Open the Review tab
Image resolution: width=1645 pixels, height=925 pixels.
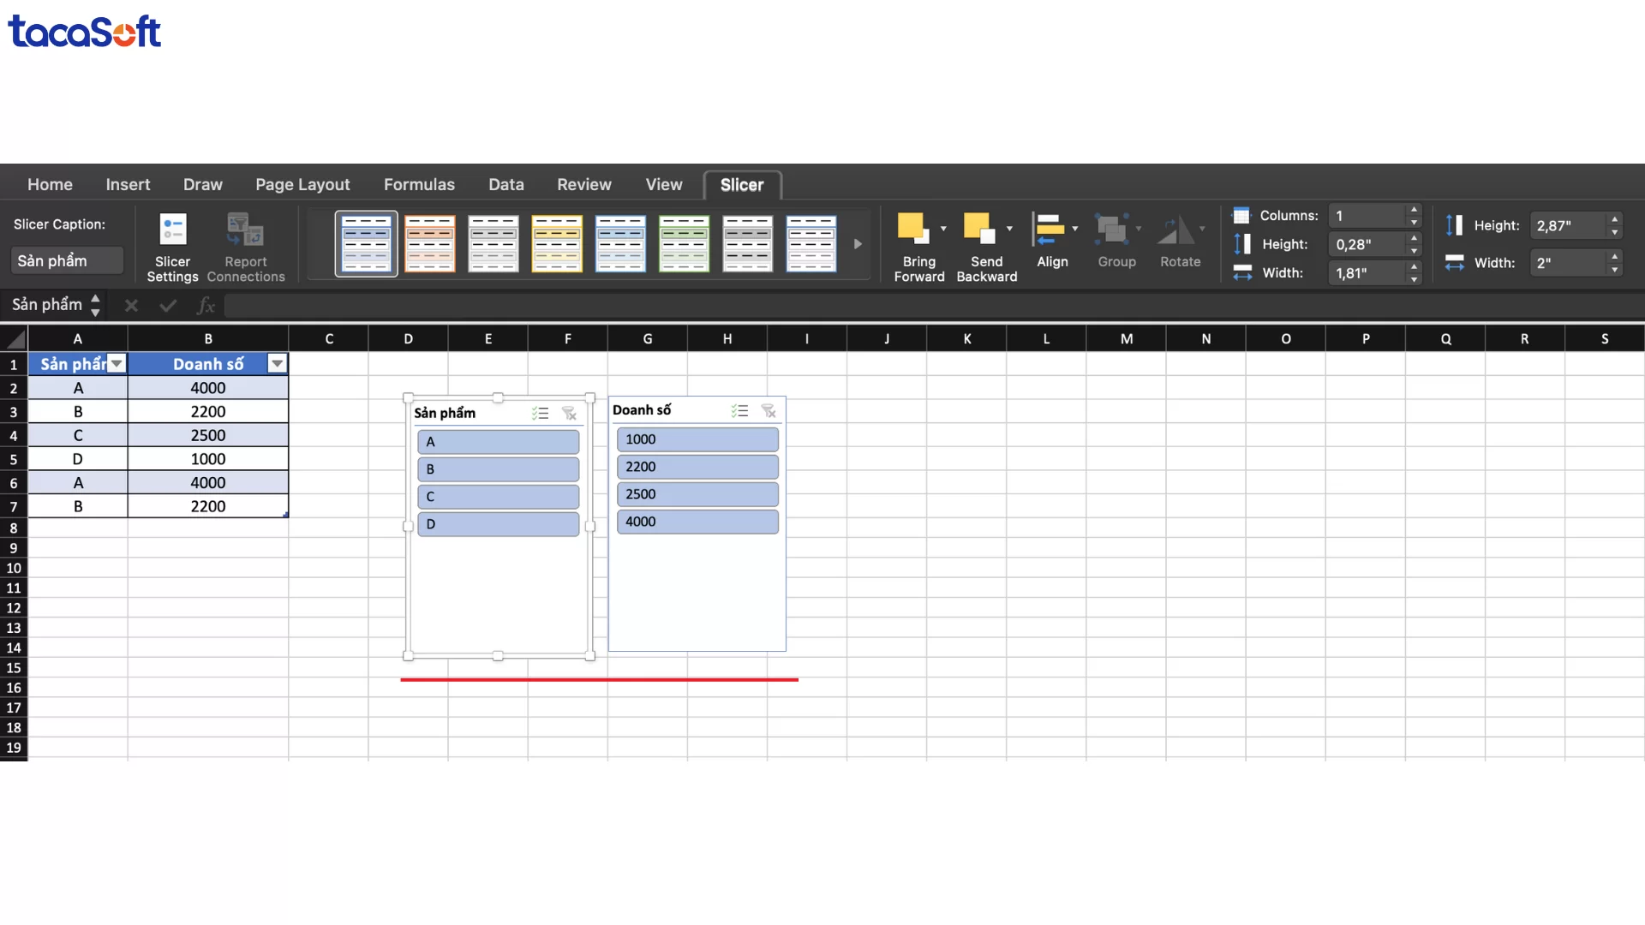click(583, 184)
